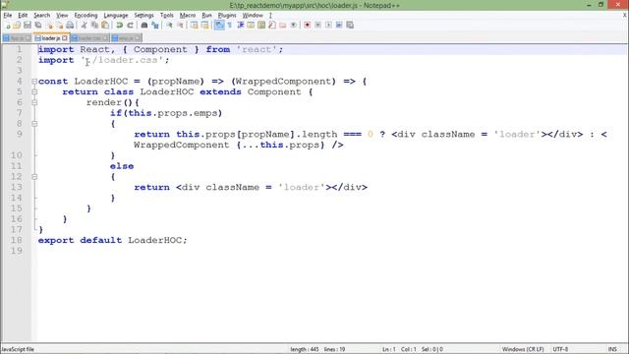Click the Save All toolbar icon
The width and height of the screenshot is (629, 354).
(x=38, y=26)
